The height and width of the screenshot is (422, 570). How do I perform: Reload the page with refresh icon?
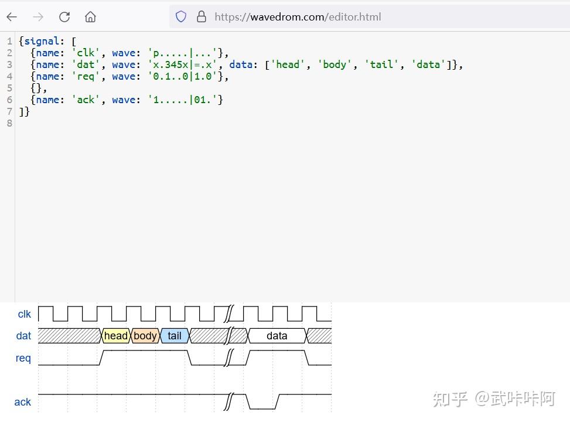coord(64,17)
